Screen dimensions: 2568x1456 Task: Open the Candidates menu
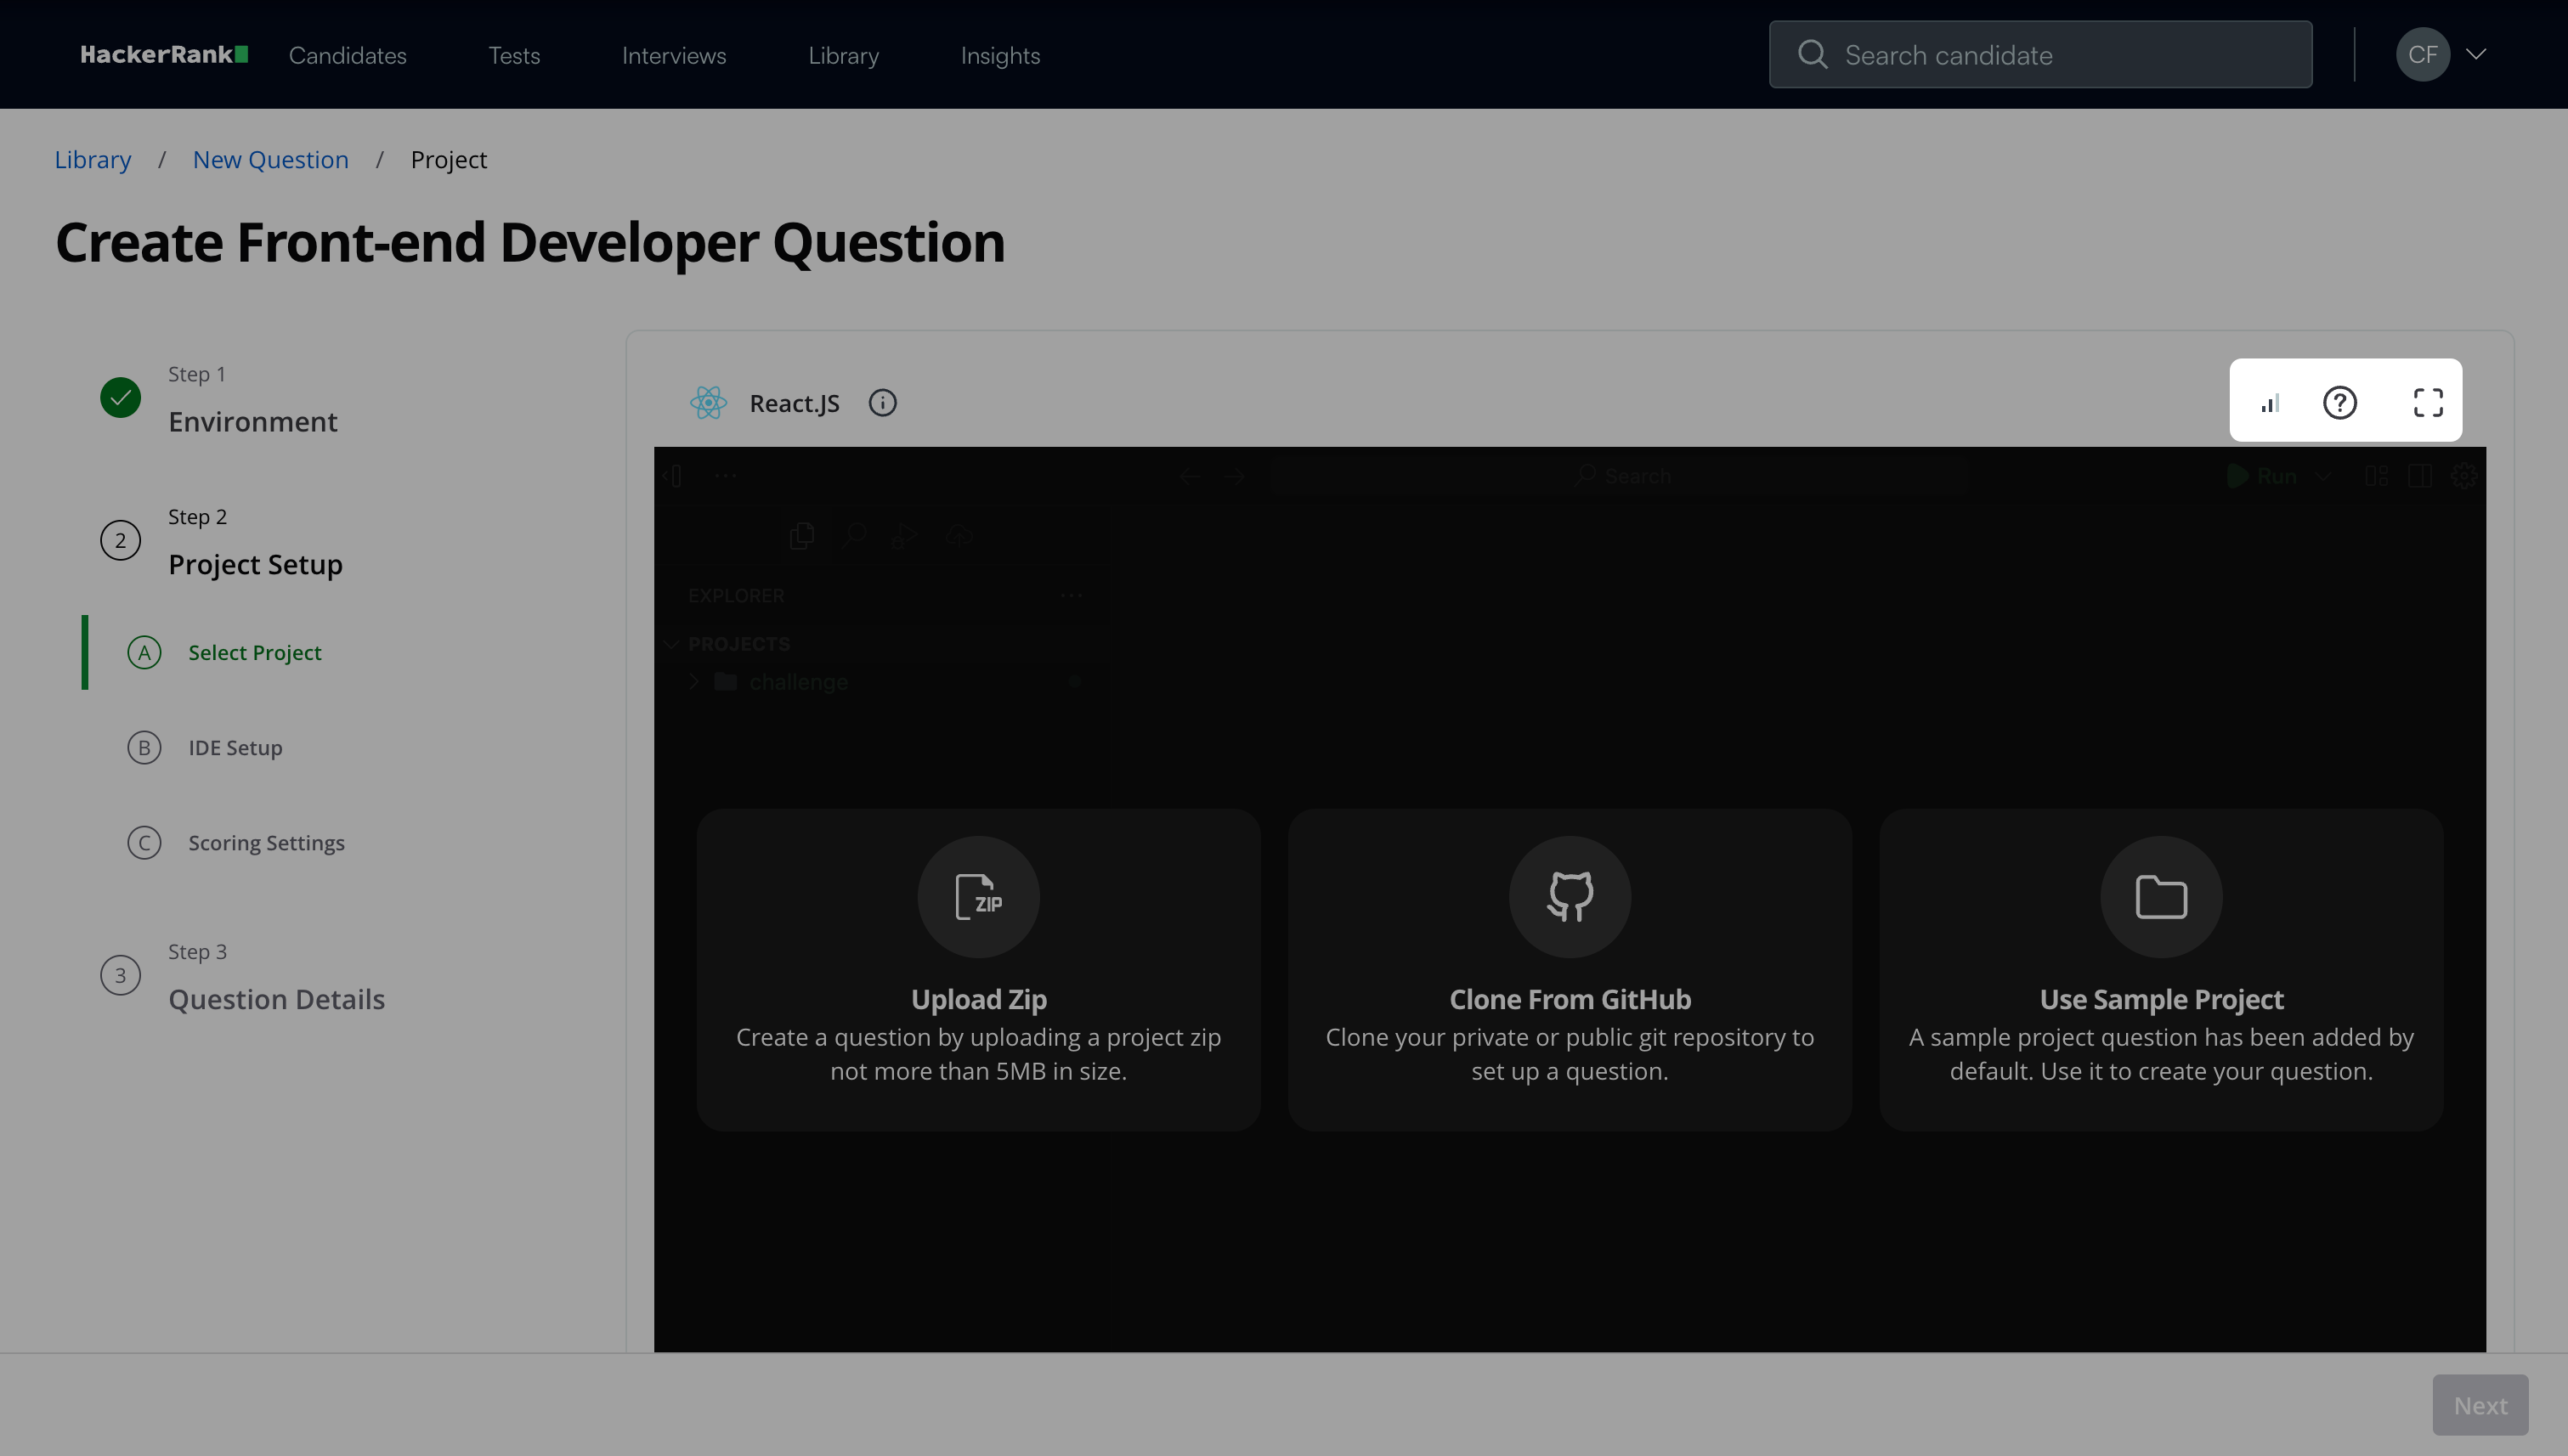(x=348, y=55)
